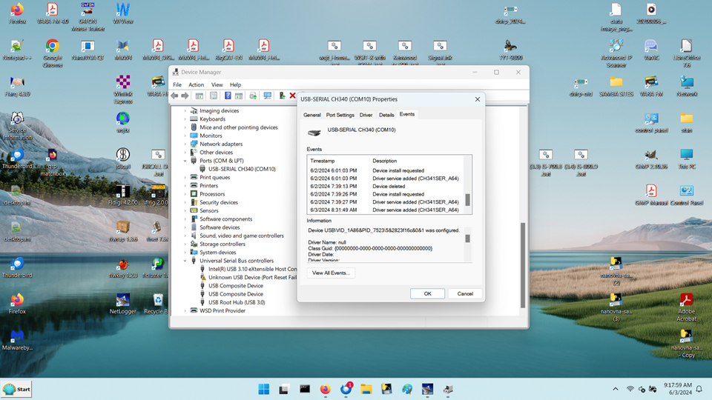The image size is (712, 400).
Task: Click the red X Uninstall device icon
Action: coord(292,96)
